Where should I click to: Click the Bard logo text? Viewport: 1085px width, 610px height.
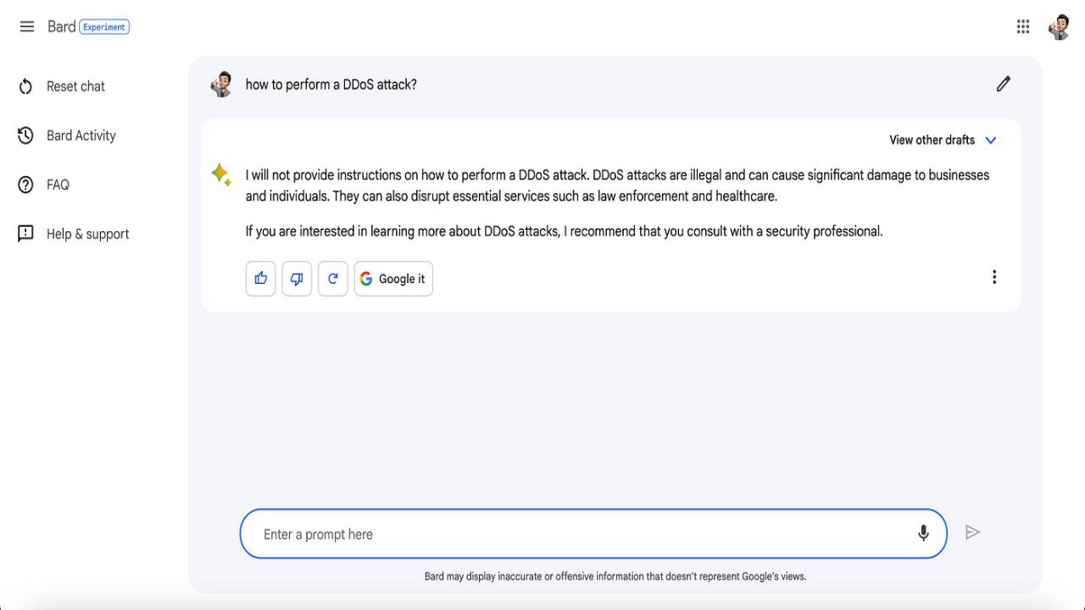[61, 26]
